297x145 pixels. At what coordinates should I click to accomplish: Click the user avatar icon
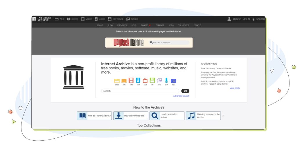coord(229,19)
